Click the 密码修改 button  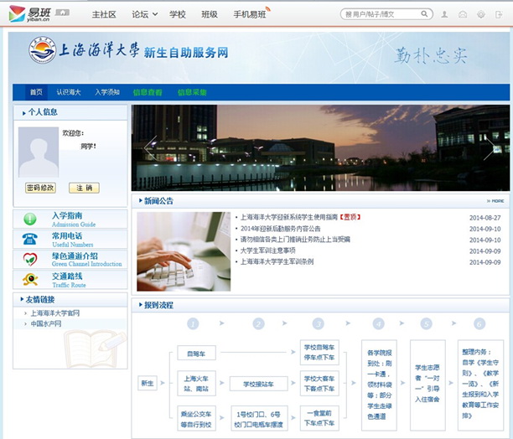[x=40, y=188]
